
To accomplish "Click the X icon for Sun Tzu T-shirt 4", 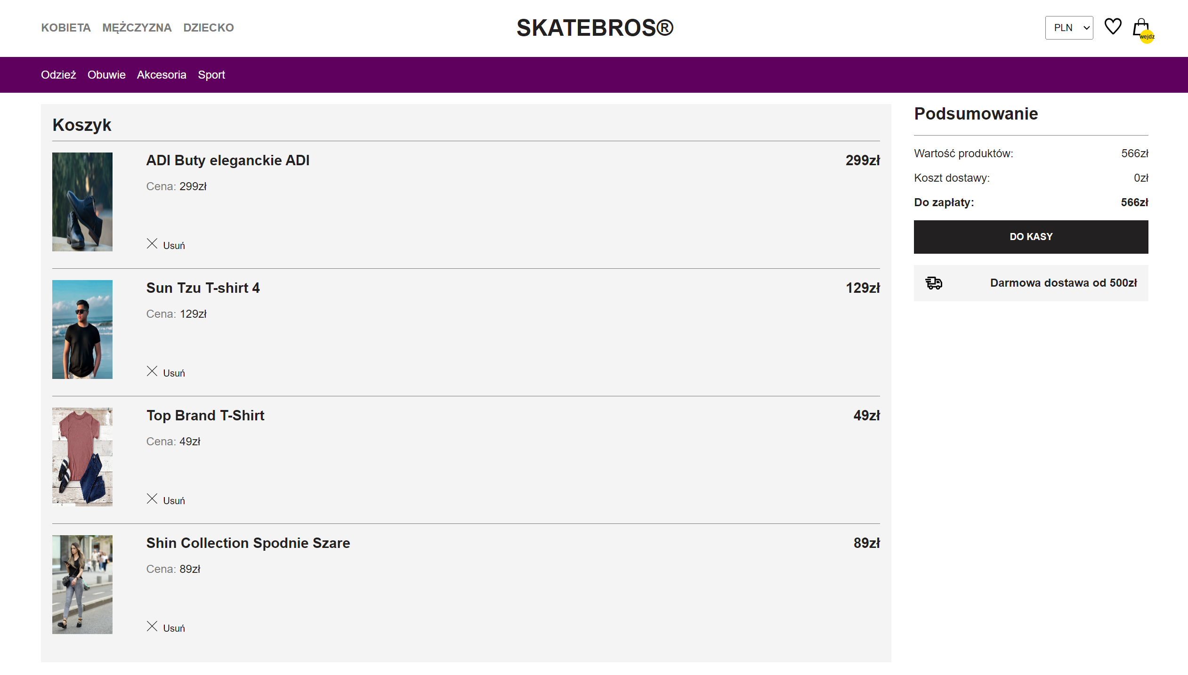I will (152, 371).
